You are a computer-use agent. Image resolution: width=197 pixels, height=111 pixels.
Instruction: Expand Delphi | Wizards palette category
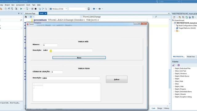pyautogui.click(x=174, y=94)
